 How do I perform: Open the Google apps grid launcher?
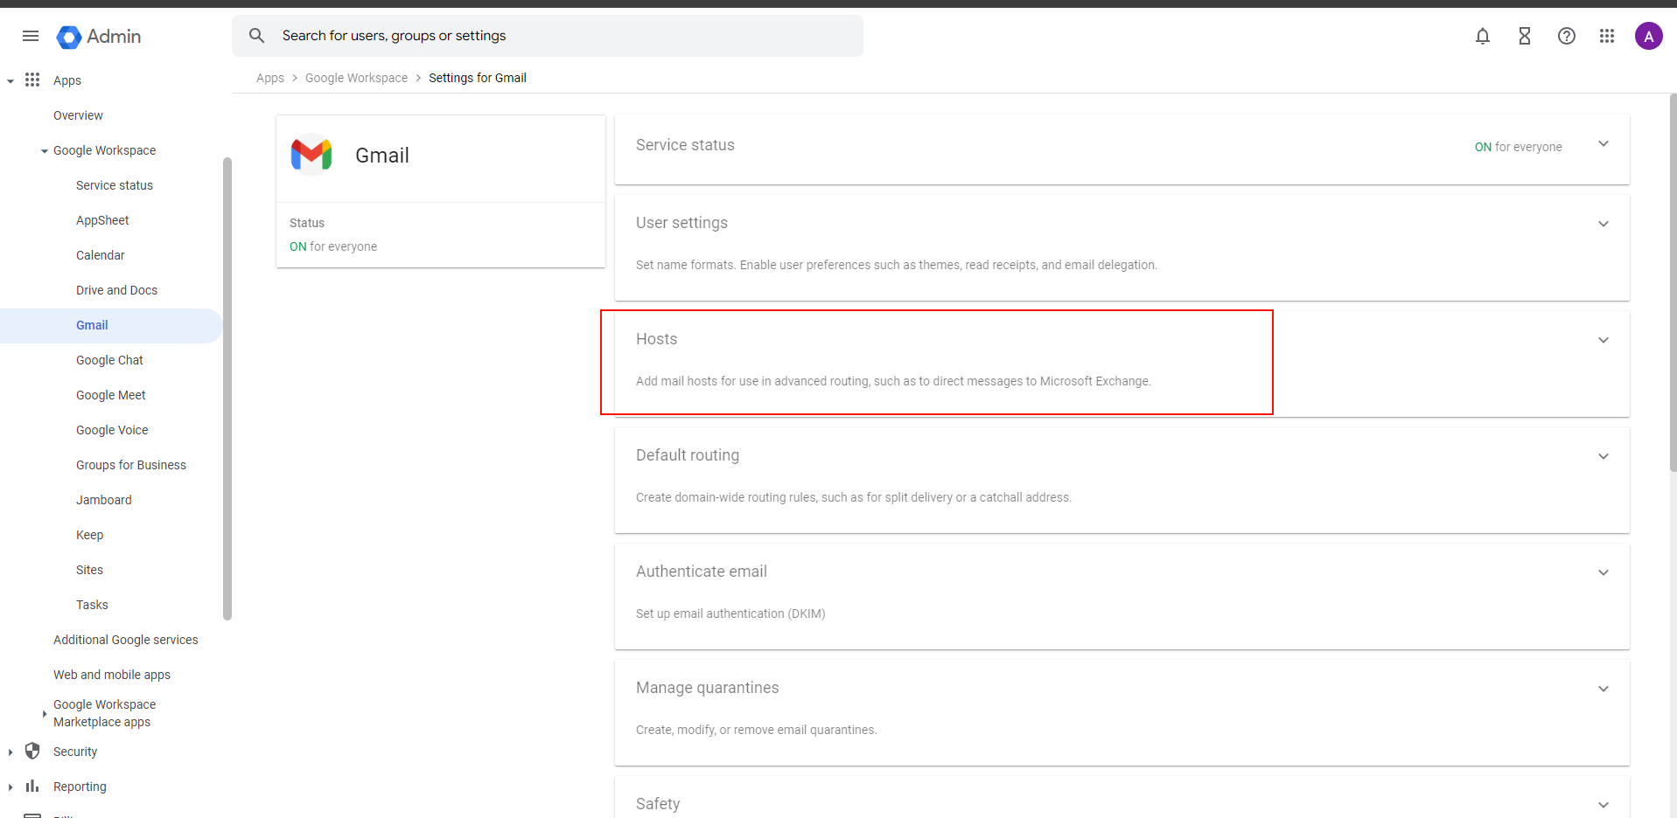(x=1606, y=36)
